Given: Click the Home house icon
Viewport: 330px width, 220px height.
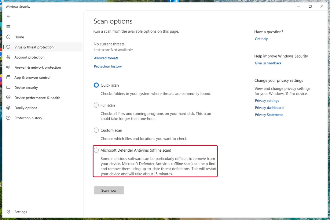Looking at the screenshot, I should pyautogui.click(x=9, y=37).
